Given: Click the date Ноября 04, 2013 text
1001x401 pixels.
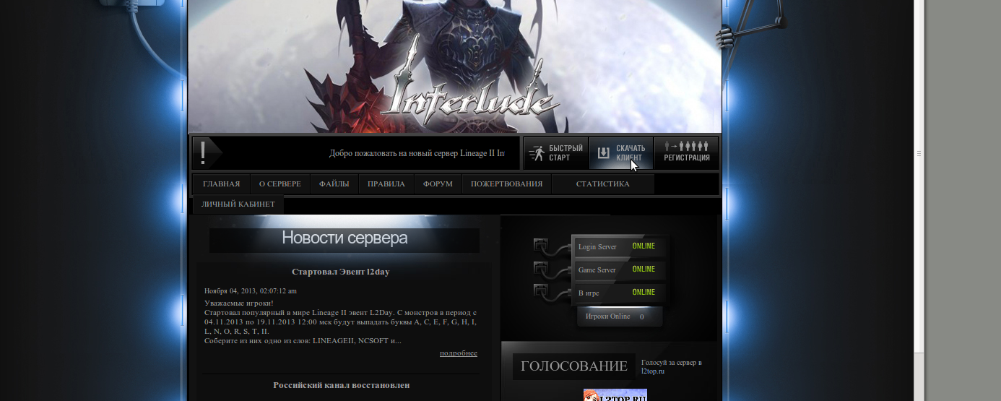Looking at the screenshot, I should (251, 290).
